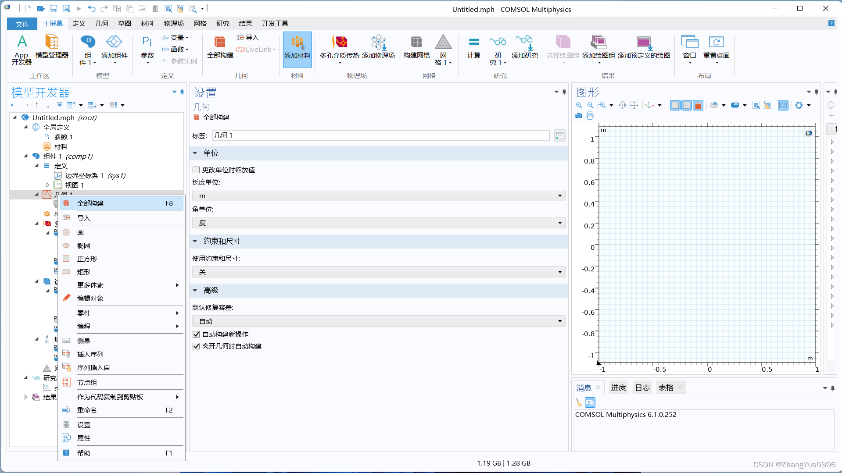Click the tag edit icon beside 标签 field
The height and width of the screenshot is (473, 842).
click(559, 135)
